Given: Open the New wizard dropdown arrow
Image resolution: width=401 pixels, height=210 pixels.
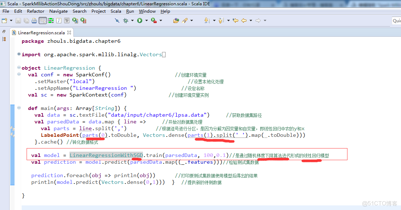Looking at the screenshot, I should click(x=11, y=21).
